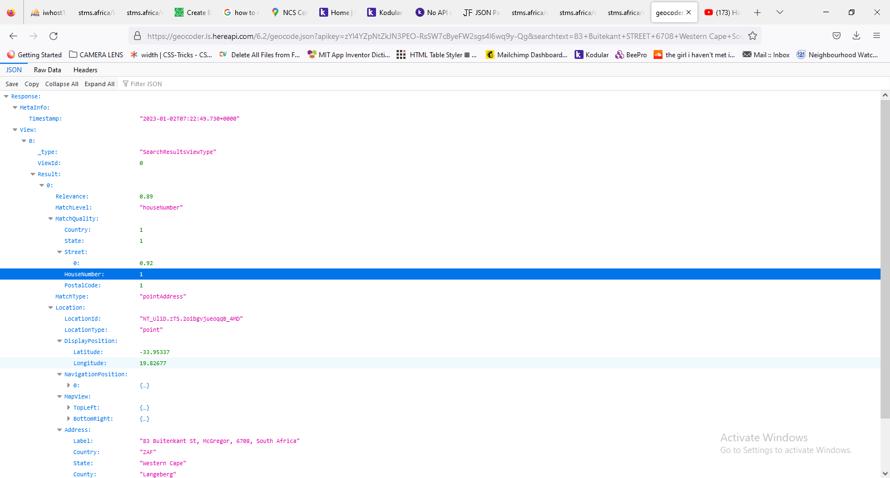Collapse the MatchQuality node
Image resolution: width=890 pixels, height=478 pixels.
click(x=51, y=219)
